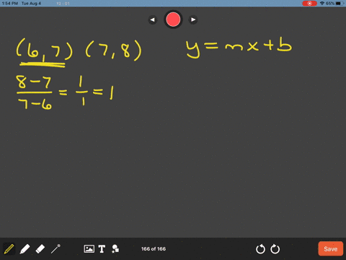This screenshot has height=260, width=346.
Task: Click the orange Save button
Action: 331,248
